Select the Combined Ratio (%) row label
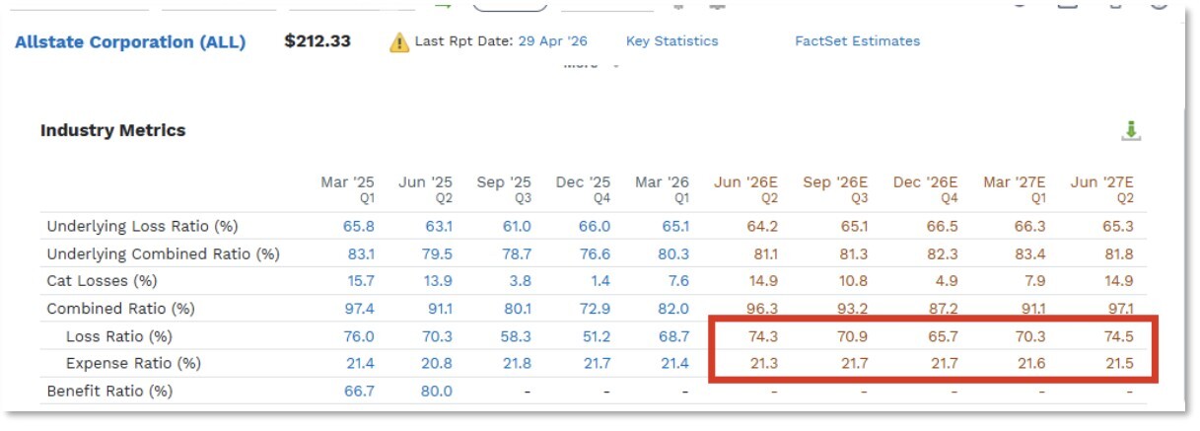 [121, 309]
